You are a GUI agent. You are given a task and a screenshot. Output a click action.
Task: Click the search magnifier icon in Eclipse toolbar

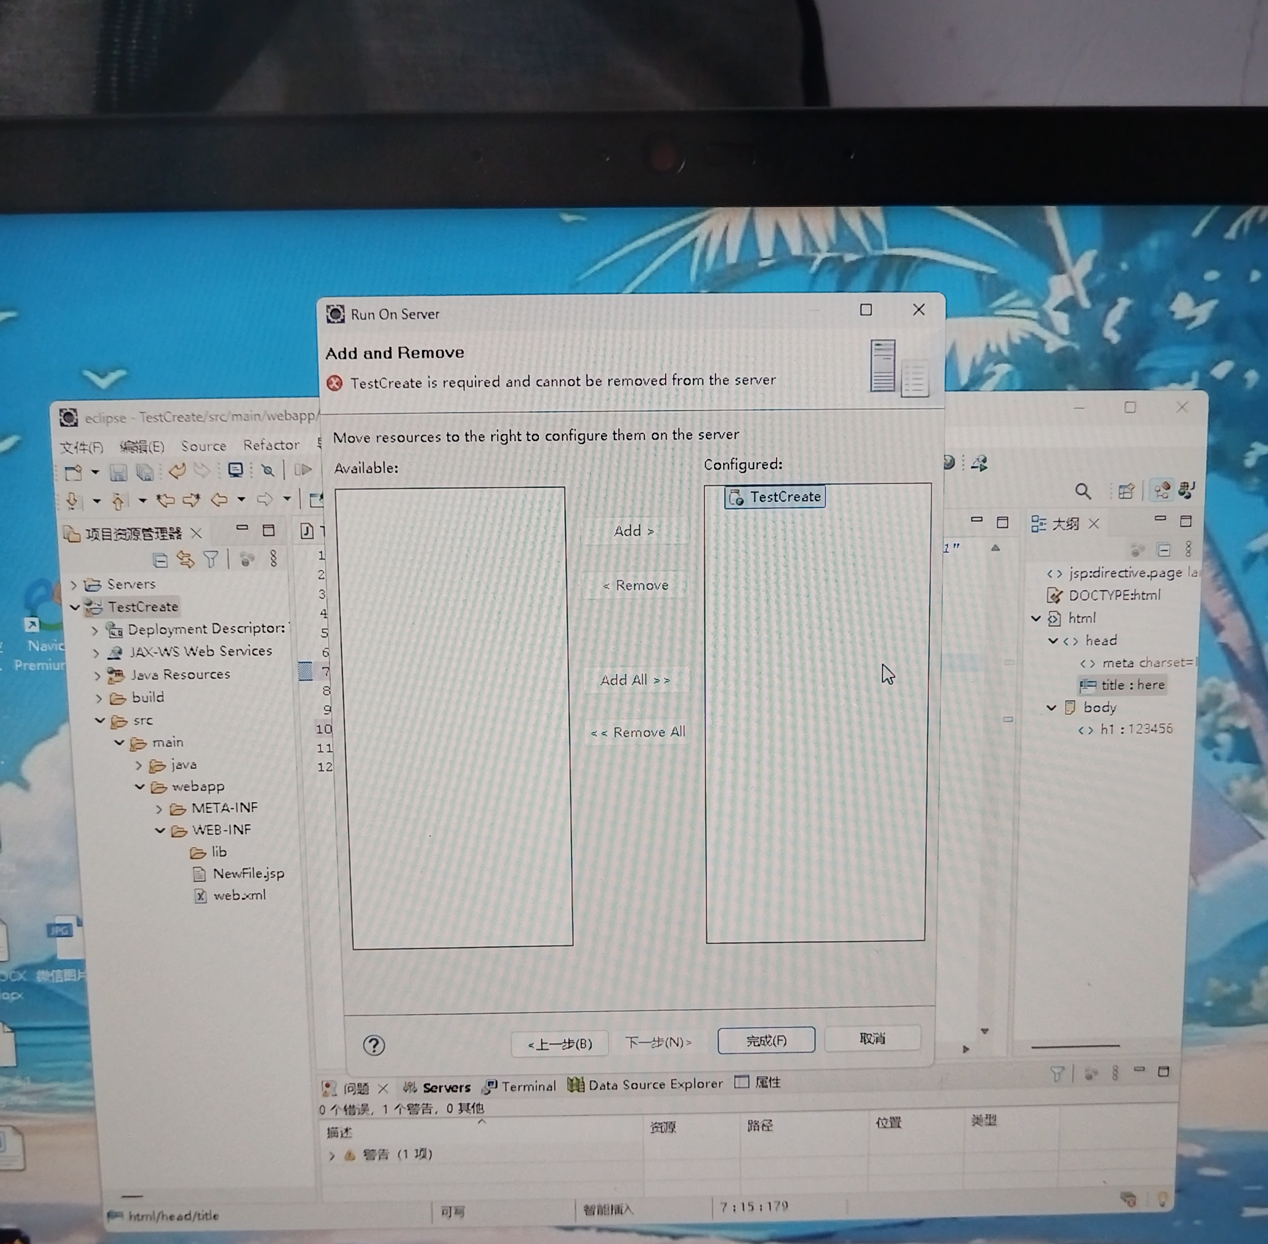[1083, 491]
